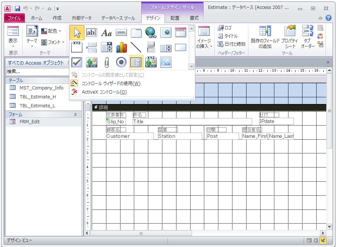The image size is (337, 247).
Task: Select the Unbound Object Frame control
Action: [x=92, y=62]
